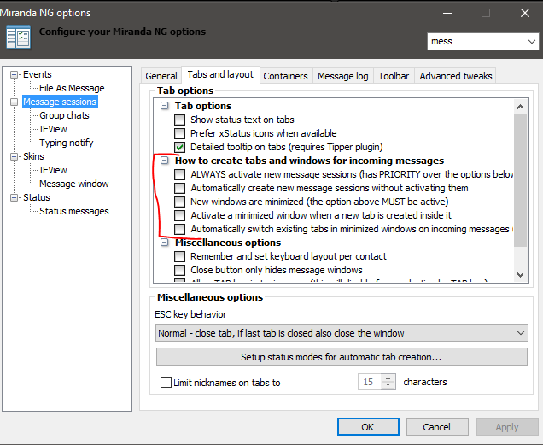Enable Show status text on tabs
This screenshot has width=543, height=445.
tap(179, 120)
